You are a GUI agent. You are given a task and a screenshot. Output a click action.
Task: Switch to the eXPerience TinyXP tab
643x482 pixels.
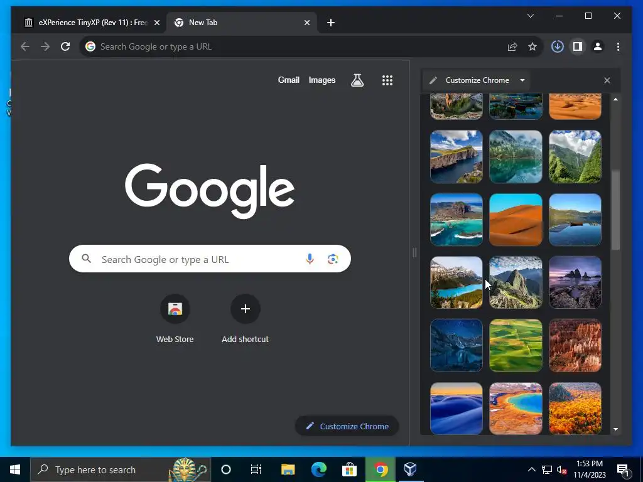pos(92,23)
